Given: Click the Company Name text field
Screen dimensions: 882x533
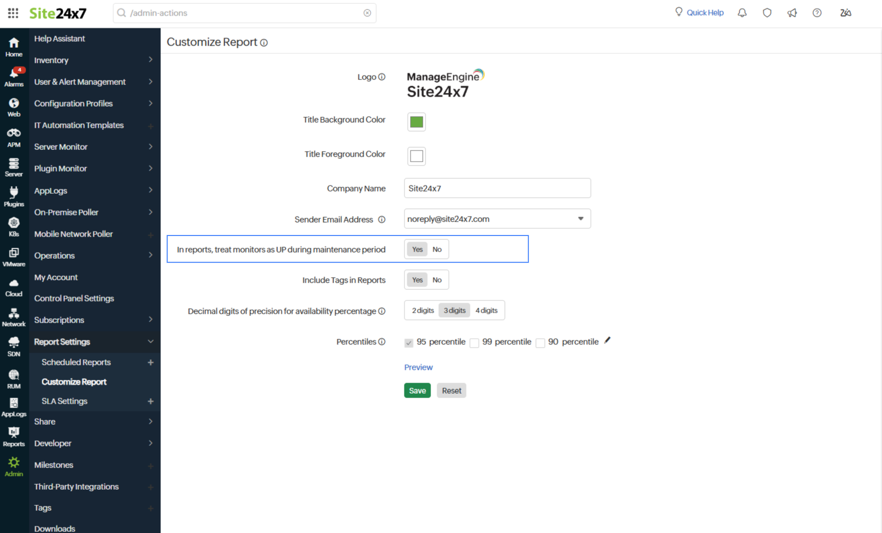Looking at the screenshot, I should (497, 188).
